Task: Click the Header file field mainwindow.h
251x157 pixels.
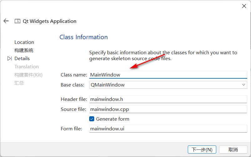Action: (x=168, y=99)
